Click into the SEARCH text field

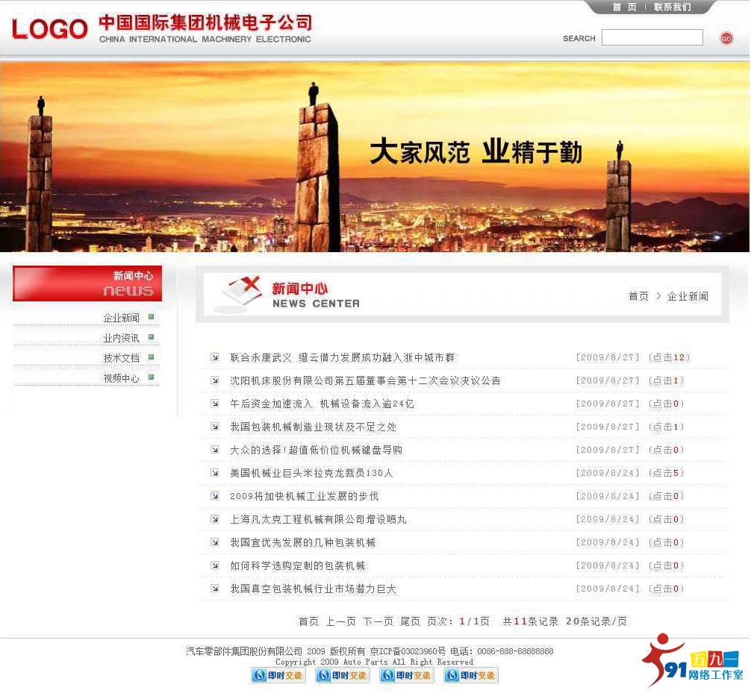652,37
